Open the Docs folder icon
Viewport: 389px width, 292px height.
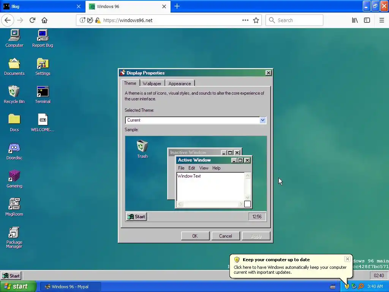click(x=14, y=123)
